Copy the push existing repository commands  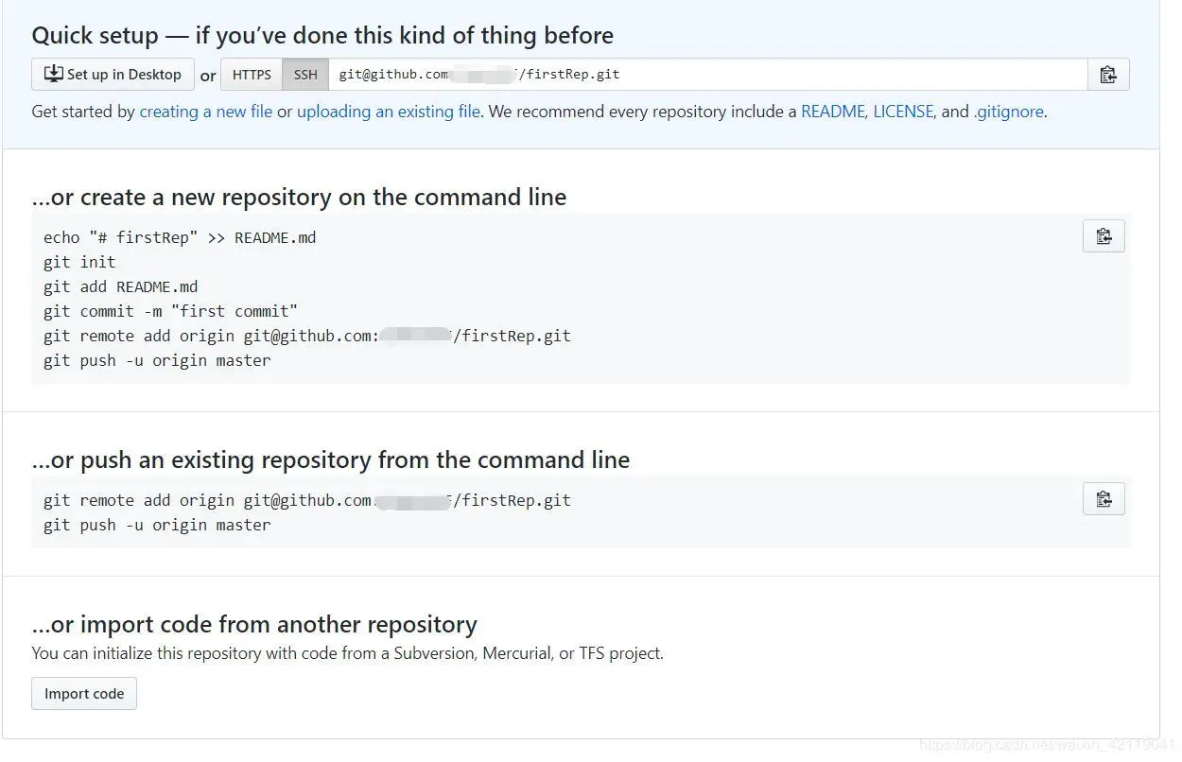coord(1104,499)
